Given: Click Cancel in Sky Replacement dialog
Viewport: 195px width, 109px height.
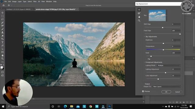Looking at the screenshot, I should [x=177, y=92].
